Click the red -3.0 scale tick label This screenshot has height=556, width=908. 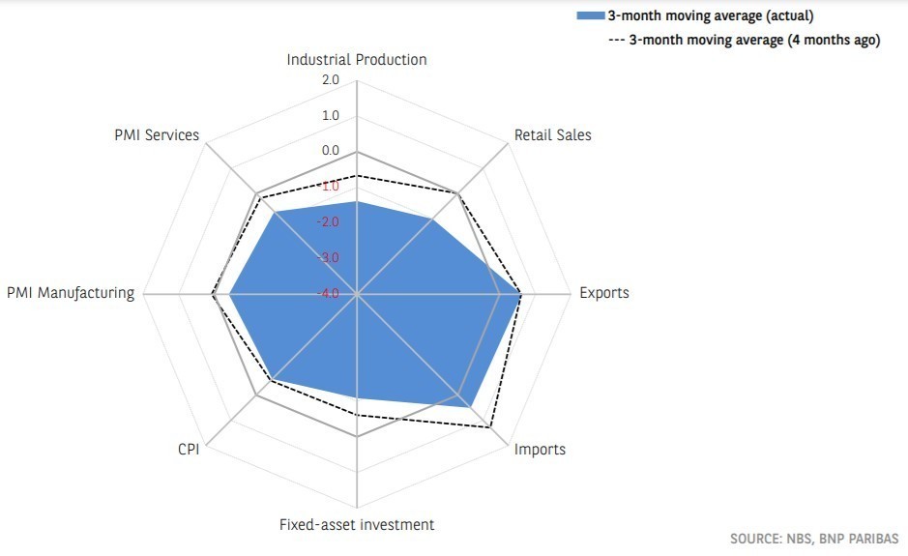(x=329, y=258)
